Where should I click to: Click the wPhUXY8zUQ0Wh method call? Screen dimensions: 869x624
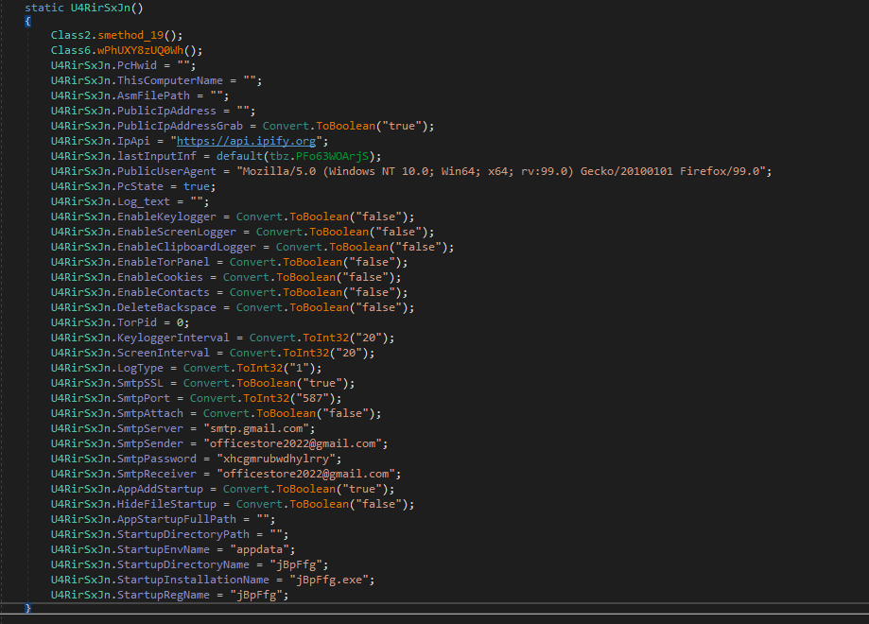click(140, 50)
